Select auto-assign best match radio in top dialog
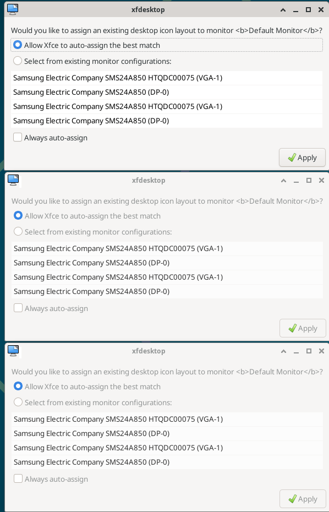Image resolution: width=329 pixels, height=512 pixels. (x=18, y=45)
